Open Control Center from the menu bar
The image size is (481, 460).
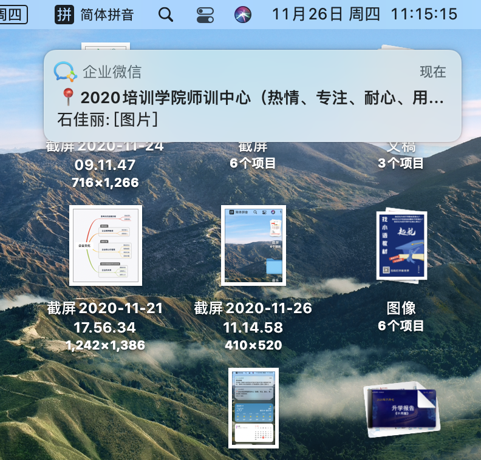[x=205, y=14]
